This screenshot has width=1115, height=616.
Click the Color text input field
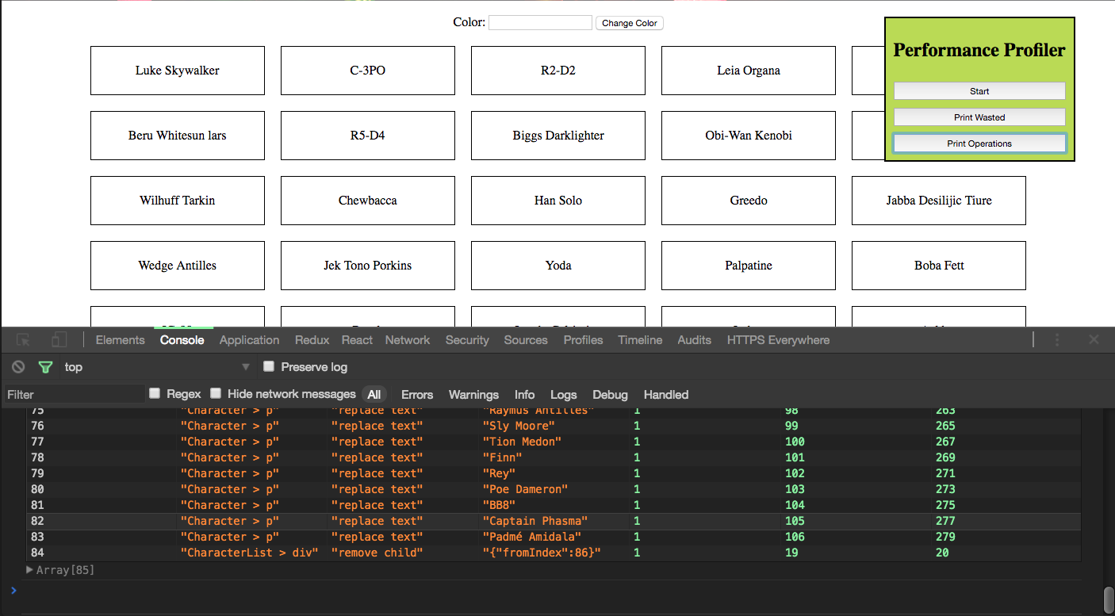[x=540, y=23]
